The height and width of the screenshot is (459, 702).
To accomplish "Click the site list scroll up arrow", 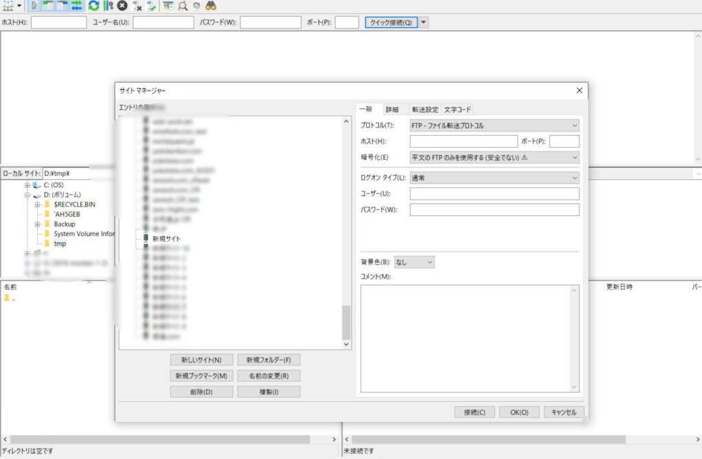I will (346, 121).
